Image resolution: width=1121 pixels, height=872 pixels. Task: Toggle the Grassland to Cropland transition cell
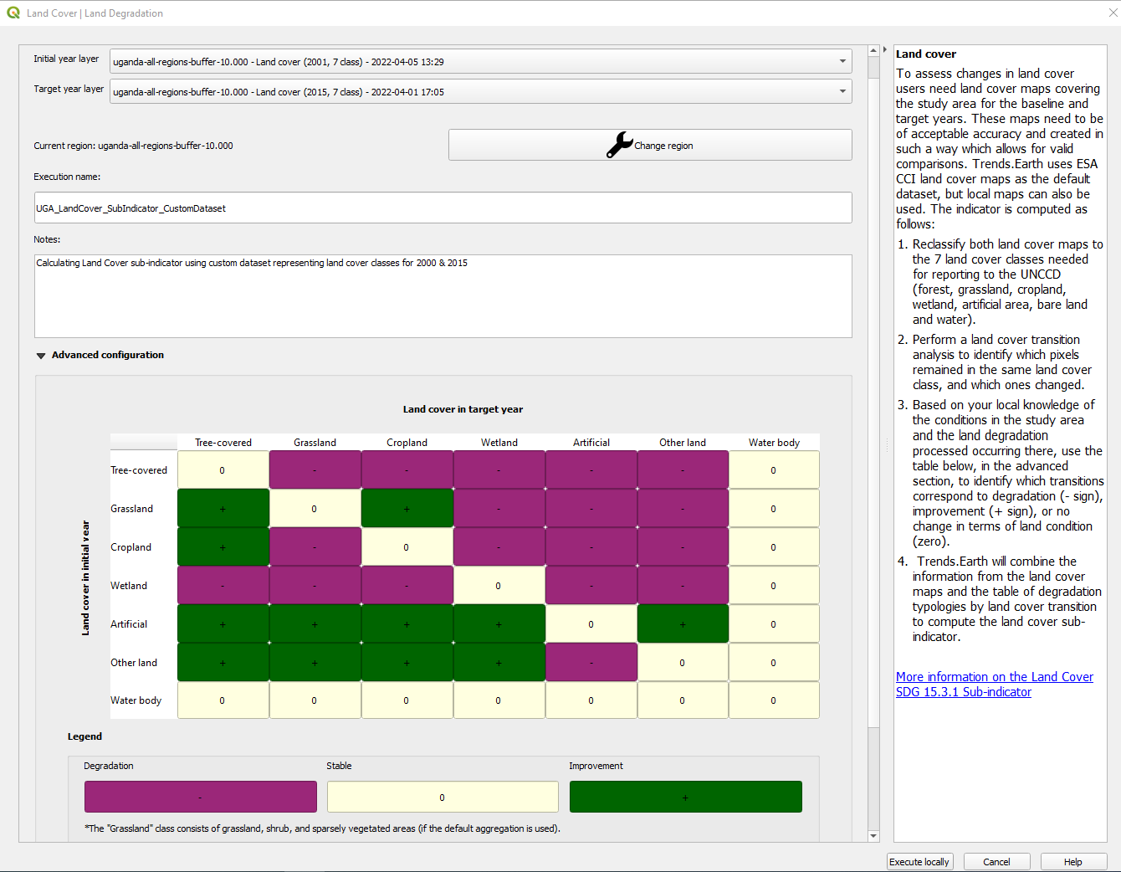(407, 508)
